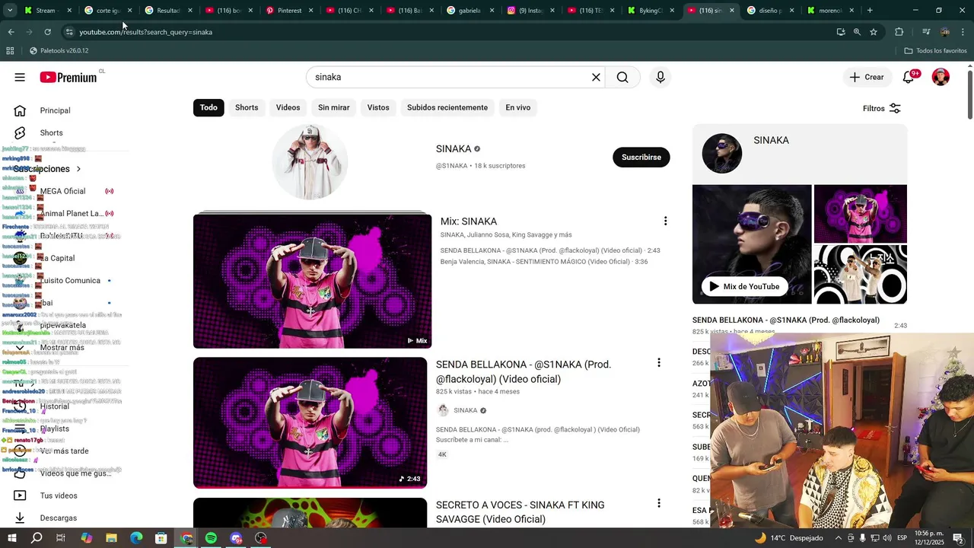Open the Crear create menu
The image size is (974, 548).
867,77
